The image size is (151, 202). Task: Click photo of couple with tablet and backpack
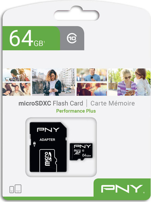pyautogui.click(x=16, y=75)
